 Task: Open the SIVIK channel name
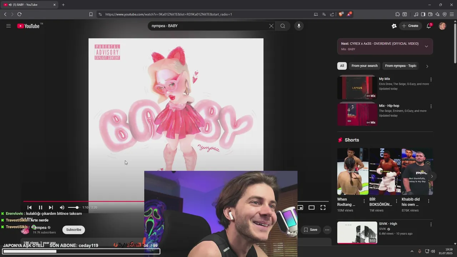382,229
